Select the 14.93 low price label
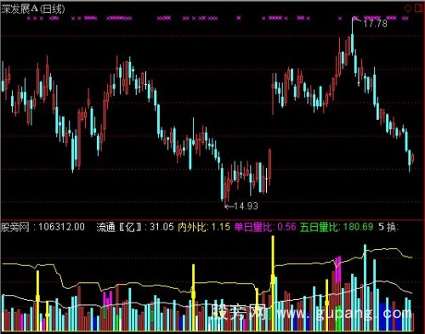Image resolution: width=425 pixels, height=334 pixels. coord(246,206)
